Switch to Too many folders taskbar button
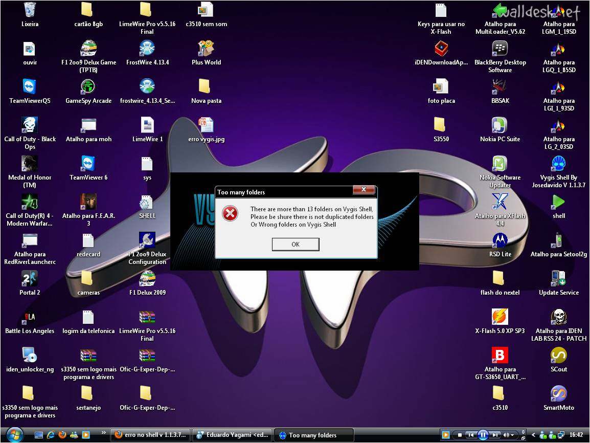The image size is (590, 443). pos(314,435)
